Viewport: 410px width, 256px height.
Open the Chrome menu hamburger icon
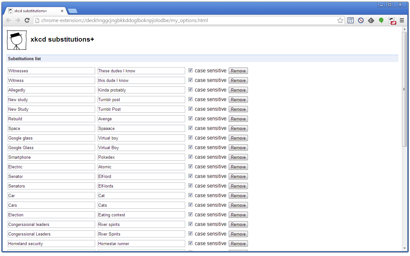tap(402, 20)
